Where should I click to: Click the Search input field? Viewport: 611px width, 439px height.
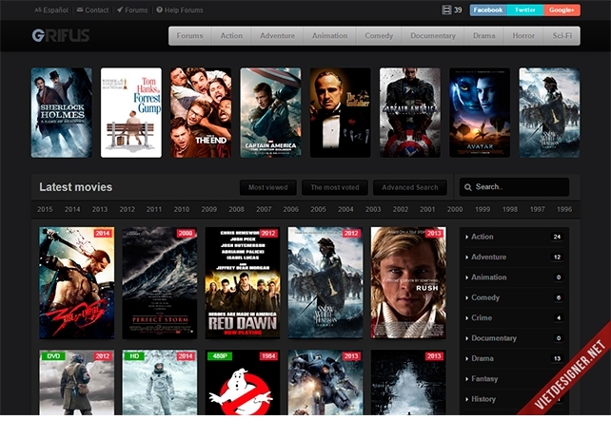pyautogui.click(x=514, y=187)
